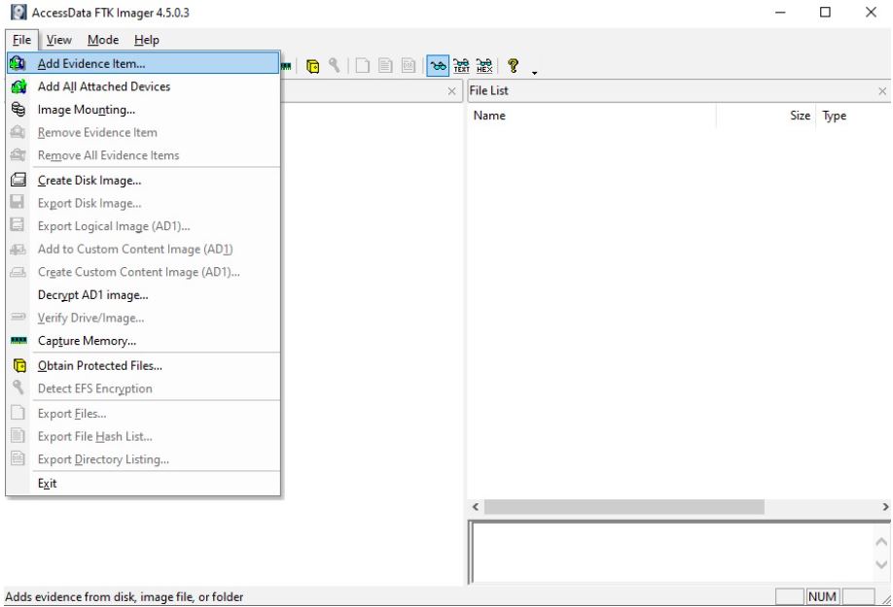The height and width of the screenshot is (607, 893).
Task: Choose Exit from the File menu
Action: (x=143, y=483)
